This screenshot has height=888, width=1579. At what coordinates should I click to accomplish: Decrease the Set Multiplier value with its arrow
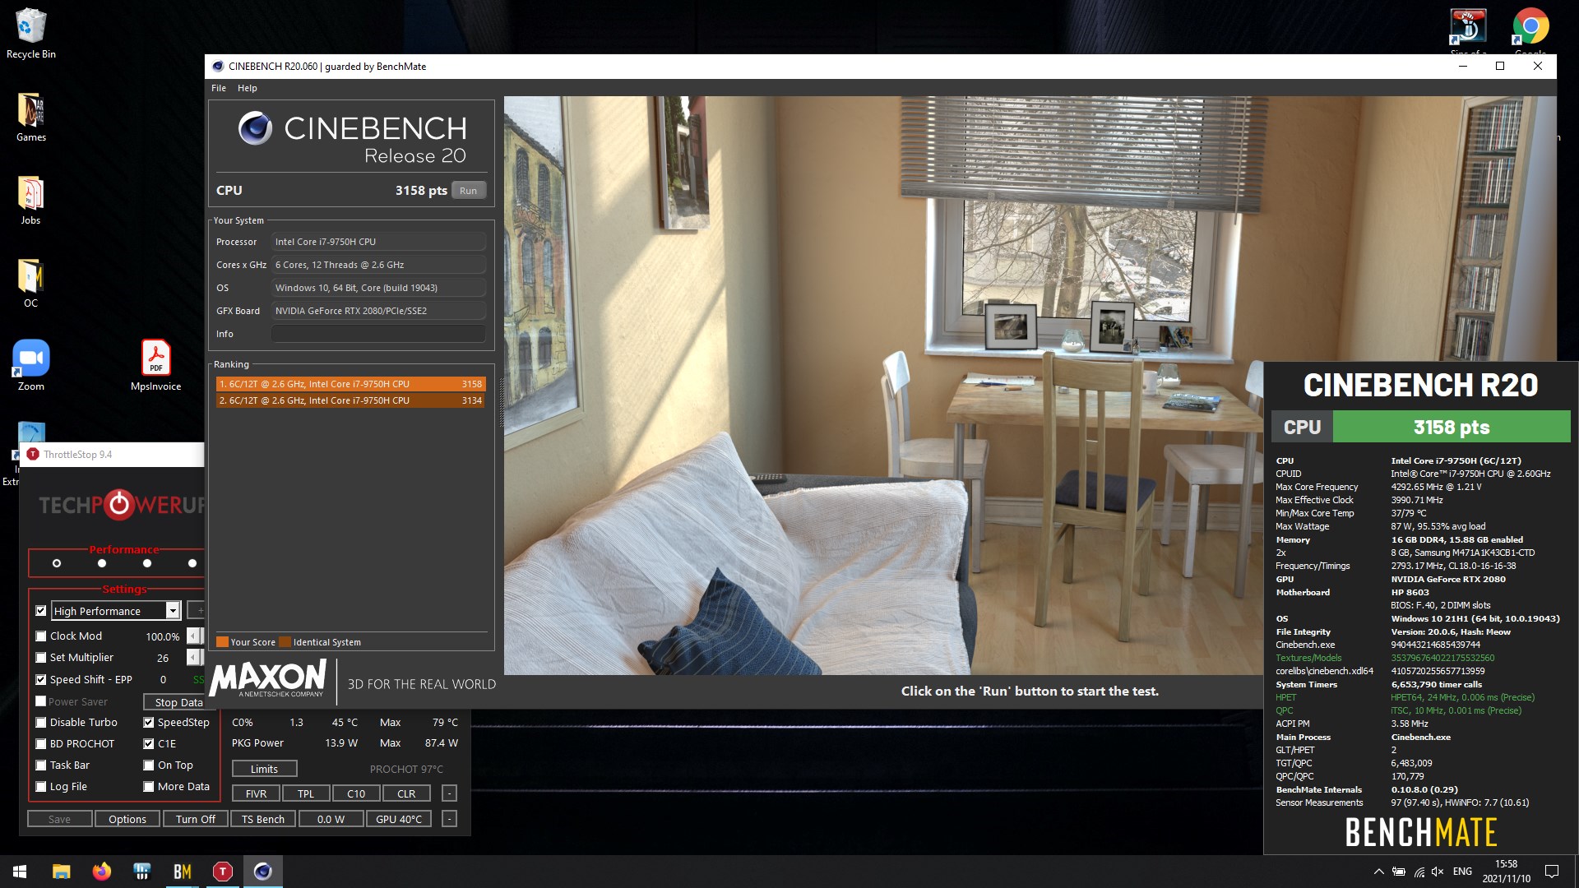pos(192,657)
